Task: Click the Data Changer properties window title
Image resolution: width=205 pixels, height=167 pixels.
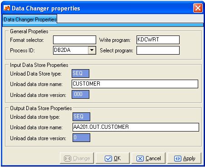Action: click(46, 8)
